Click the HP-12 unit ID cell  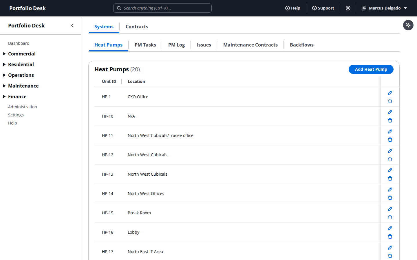pos(107,155)
